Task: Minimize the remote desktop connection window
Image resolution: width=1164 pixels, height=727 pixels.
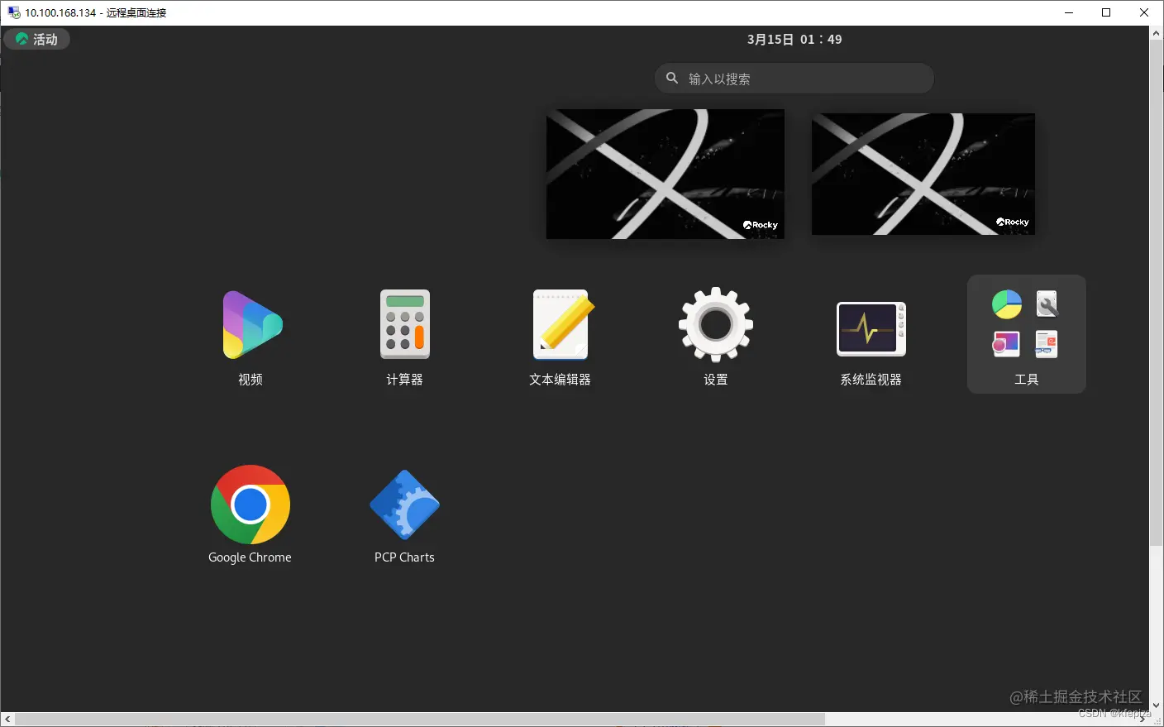Action: 1069,12
